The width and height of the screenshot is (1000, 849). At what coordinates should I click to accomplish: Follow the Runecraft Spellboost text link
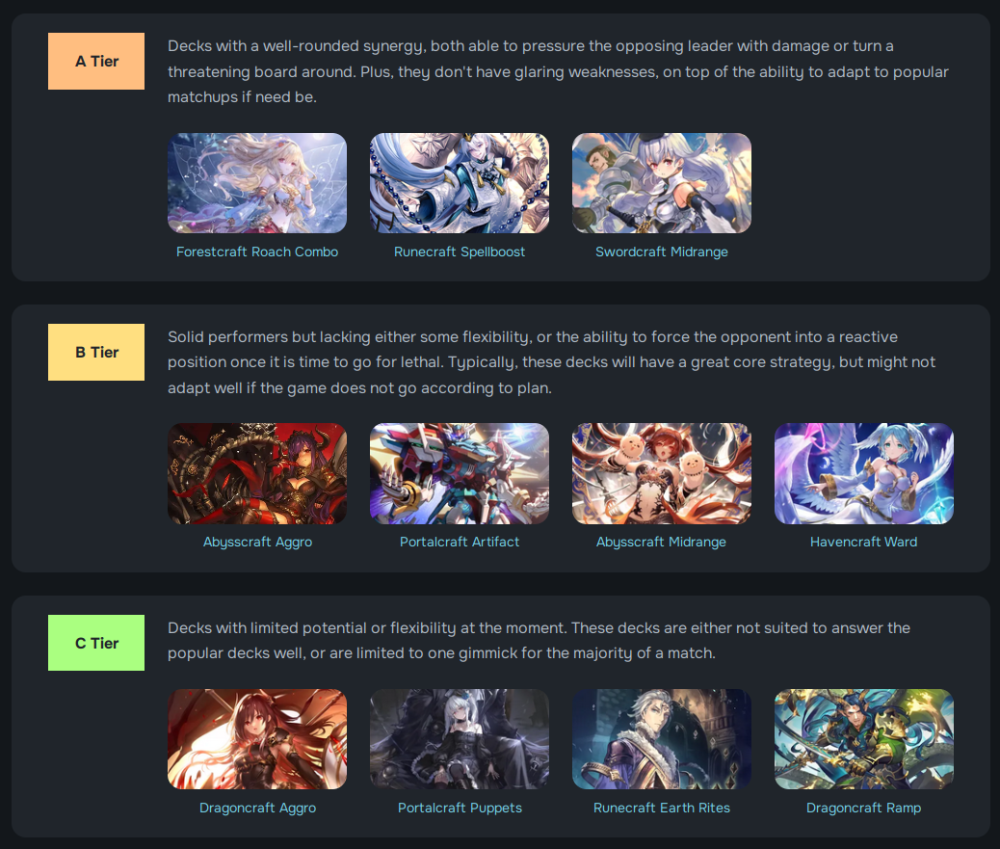pyautogui.click(x=460, y=252)
